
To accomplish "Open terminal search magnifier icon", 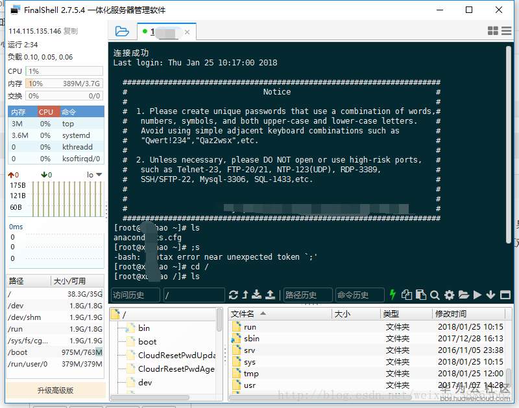I will pyautogui.click(x=435, y=295).
